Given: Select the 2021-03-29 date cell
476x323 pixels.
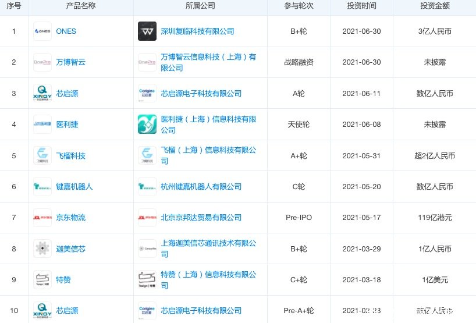Looking at the screenshot, I should tap(361, 249).
